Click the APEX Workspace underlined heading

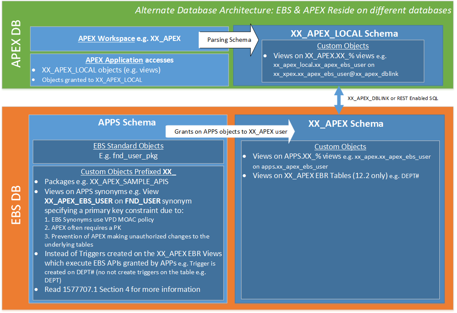(x=106, y=38)
